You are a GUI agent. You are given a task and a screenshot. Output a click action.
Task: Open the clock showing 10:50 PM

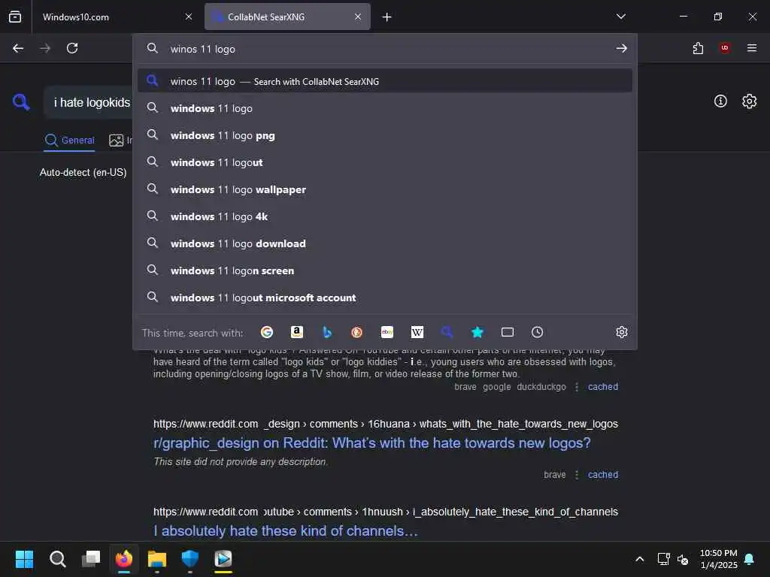[x=718, y=559]
